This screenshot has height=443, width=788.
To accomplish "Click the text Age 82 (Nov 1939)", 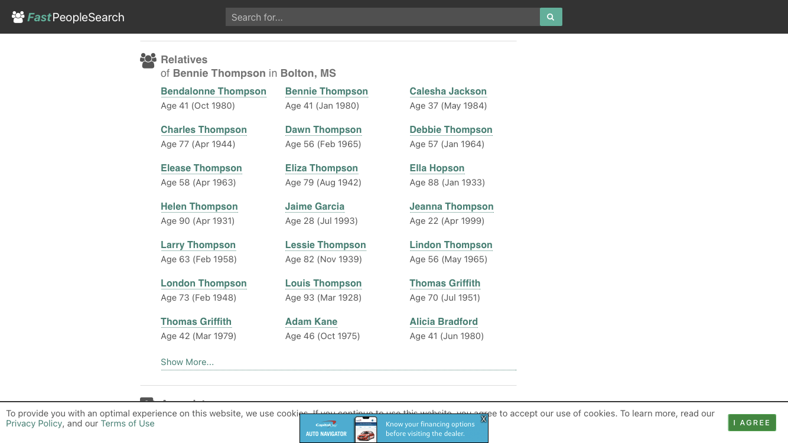I will 324,259.
